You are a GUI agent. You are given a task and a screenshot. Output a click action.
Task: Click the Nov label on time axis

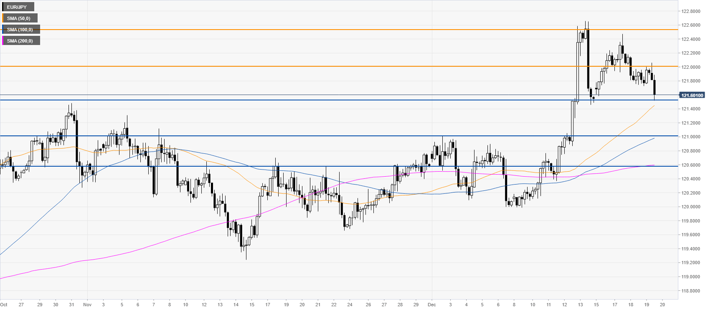pos(87,305)
